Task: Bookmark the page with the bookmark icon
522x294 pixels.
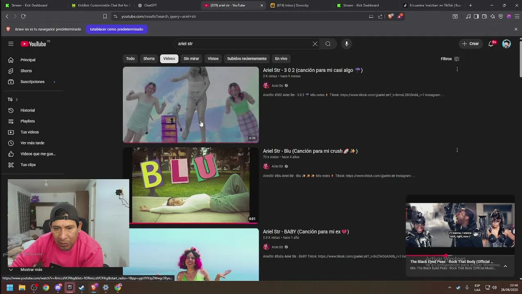Action: 105,16
